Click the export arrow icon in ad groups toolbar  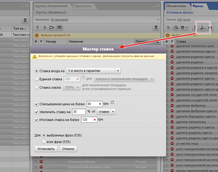52,28
